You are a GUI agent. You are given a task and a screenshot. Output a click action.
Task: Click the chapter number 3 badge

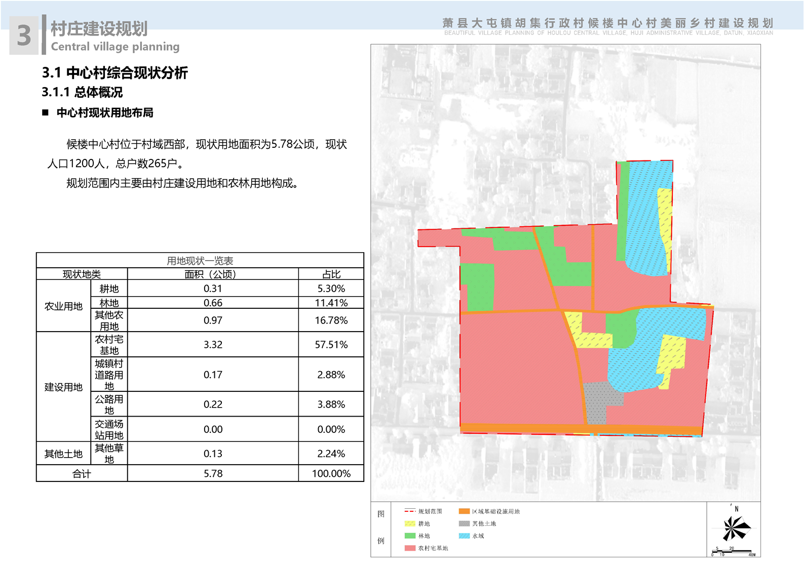[24, 35]
